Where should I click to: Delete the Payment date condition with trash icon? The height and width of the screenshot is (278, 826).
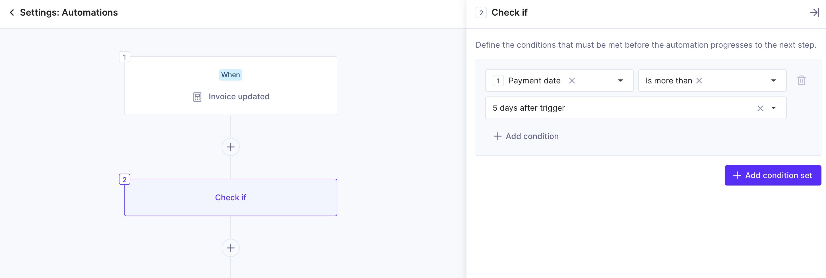pyautogui.click(x=801, y=80)
